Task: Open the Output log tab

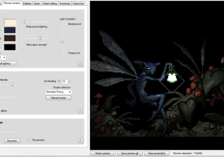Action: click(78, 4)
